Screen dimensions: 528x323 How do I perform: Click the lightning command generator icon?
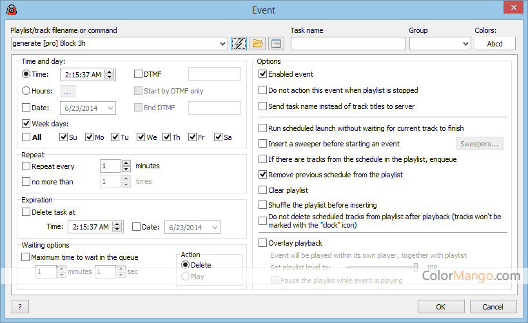[239, 44]
